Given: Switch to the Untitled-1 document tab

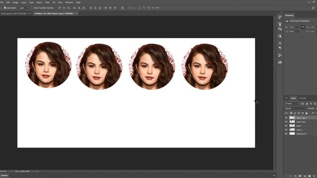Looking at the screenshot, I should tap(54, 13).
